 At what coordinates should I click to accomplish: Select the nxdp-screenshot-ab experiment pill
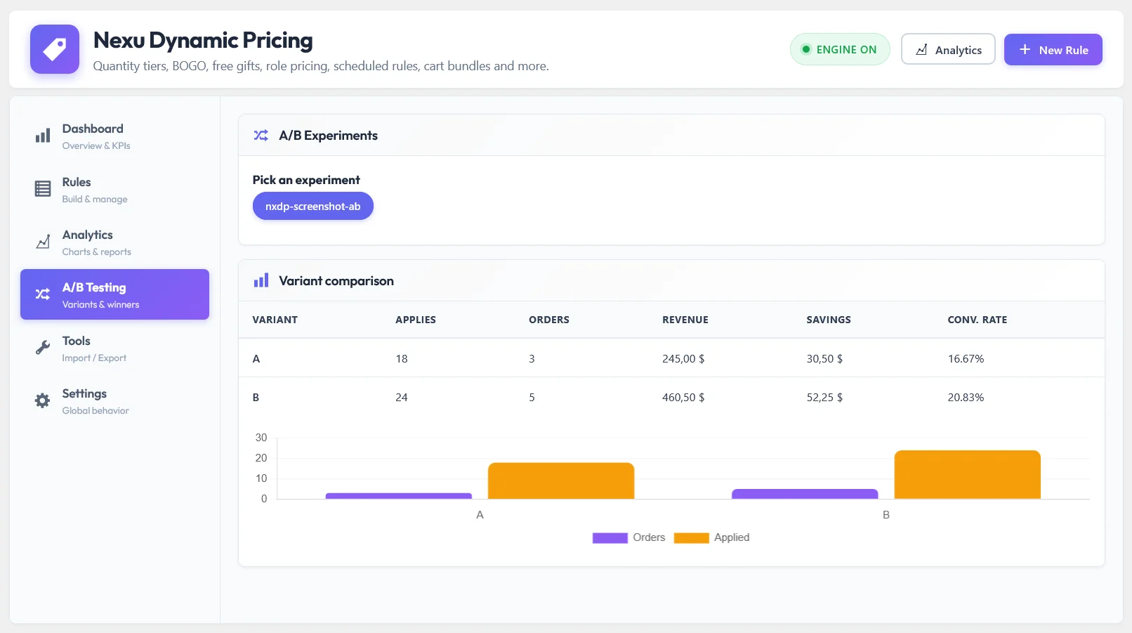313,206
